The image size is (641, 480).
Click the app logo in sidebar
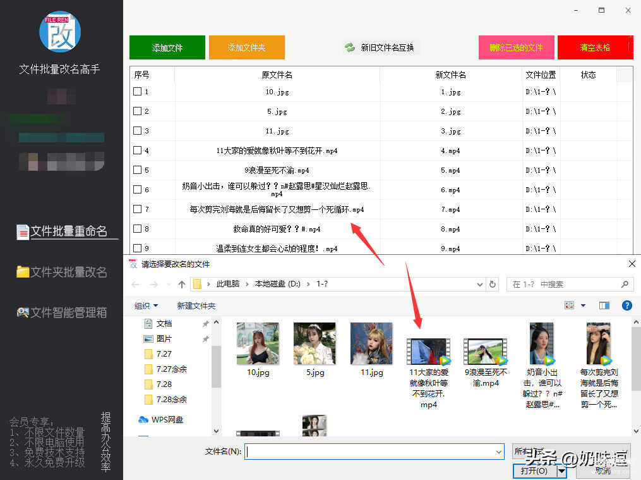60,32
